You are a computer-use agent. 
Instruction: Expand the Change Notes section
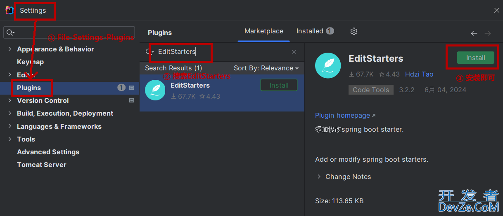pyautogui.click(x=319, y=177)
